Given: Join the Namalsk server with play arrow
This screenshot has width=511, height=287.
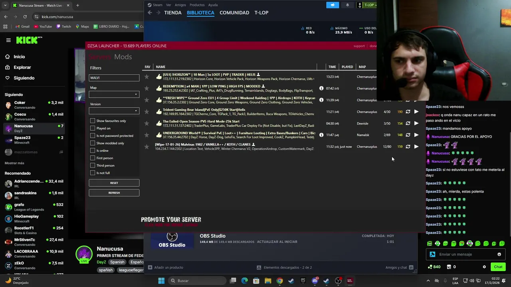Looking at the screenshot, I should point(416,135).
